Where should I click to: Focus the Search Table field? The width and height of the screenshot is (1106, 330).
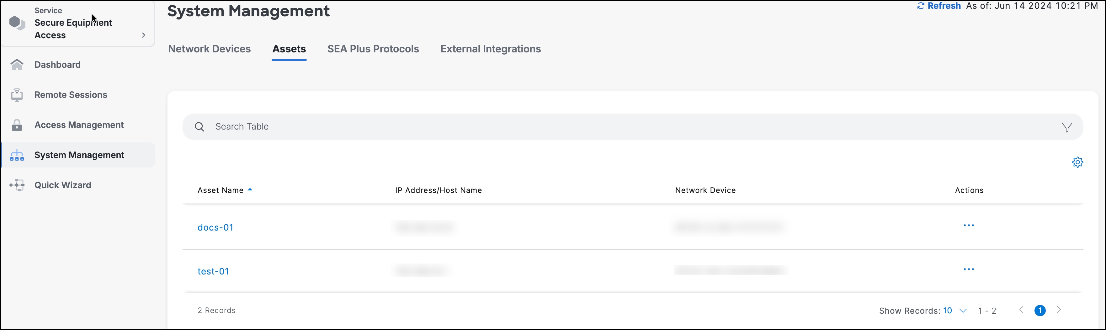(632, 127)
